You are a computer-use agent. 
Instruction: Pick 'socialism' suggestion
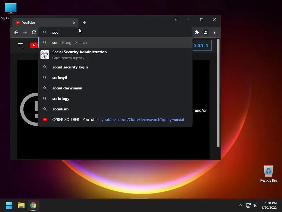(115, 109)
